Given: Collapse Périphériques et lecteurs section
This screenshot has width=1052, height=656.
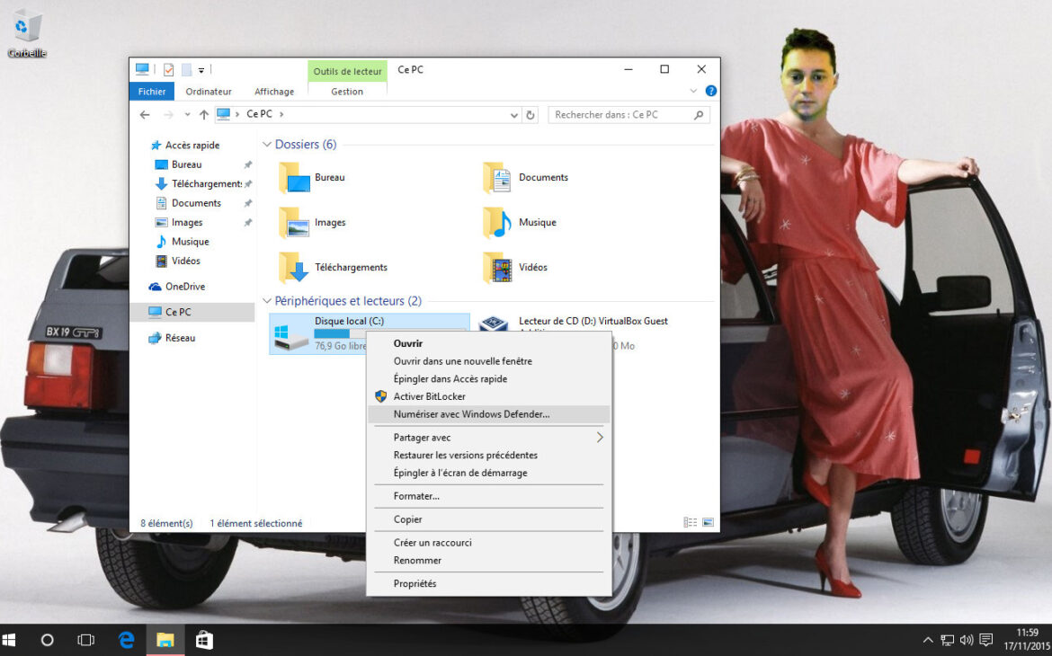Looking at the screenshot, I should coord(267,301).
